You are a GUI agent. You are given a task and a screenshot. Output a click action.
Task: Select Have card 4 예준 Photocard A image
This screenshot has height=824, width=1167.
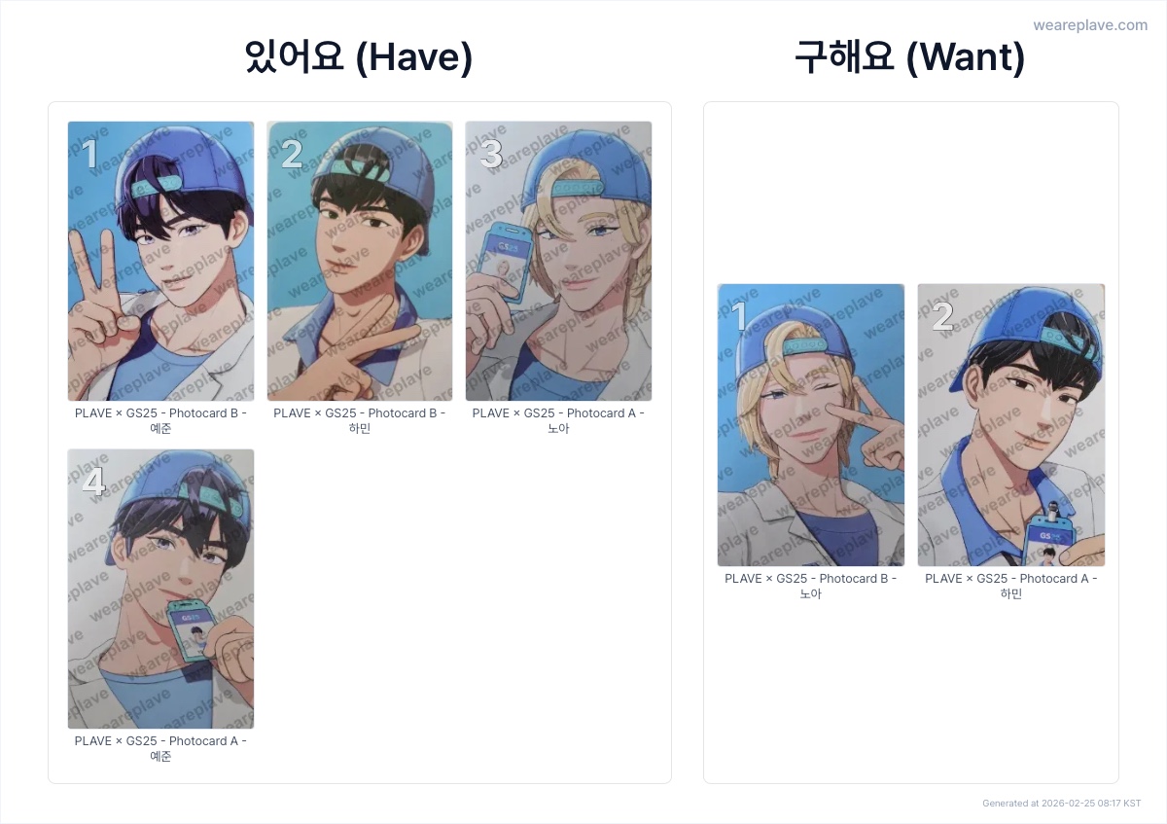160,589
